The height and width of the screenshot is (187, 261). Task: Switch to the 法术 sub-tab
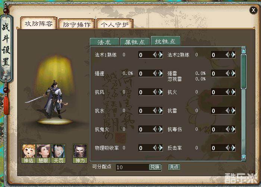tap(104, 42)
